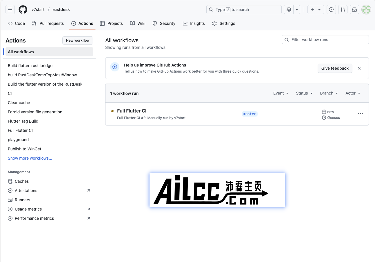Open the Attestations management page
This screenshot has width=375, height=262.
[26, 191]
